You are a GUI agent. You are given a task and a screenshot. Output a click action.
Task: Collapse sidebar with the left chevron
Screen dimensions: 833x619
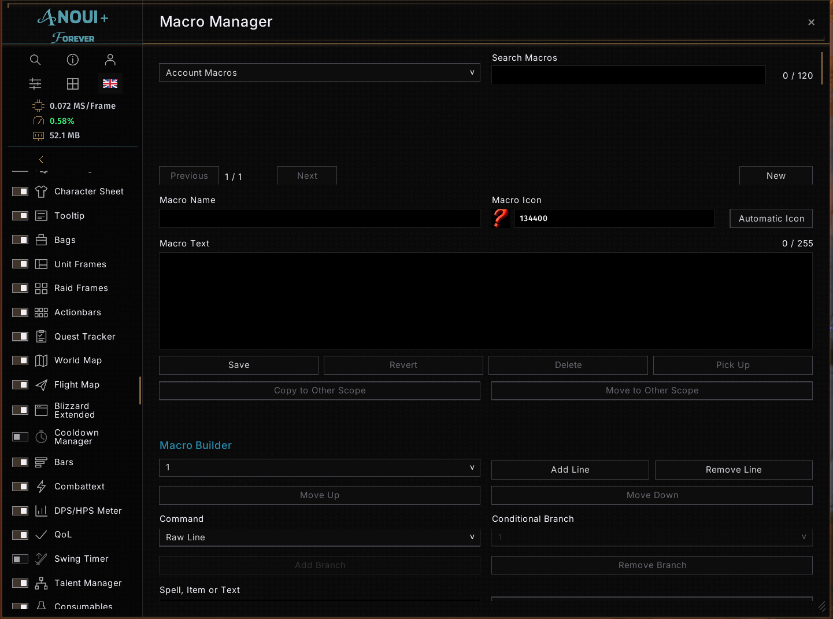(x=41, y=160)
